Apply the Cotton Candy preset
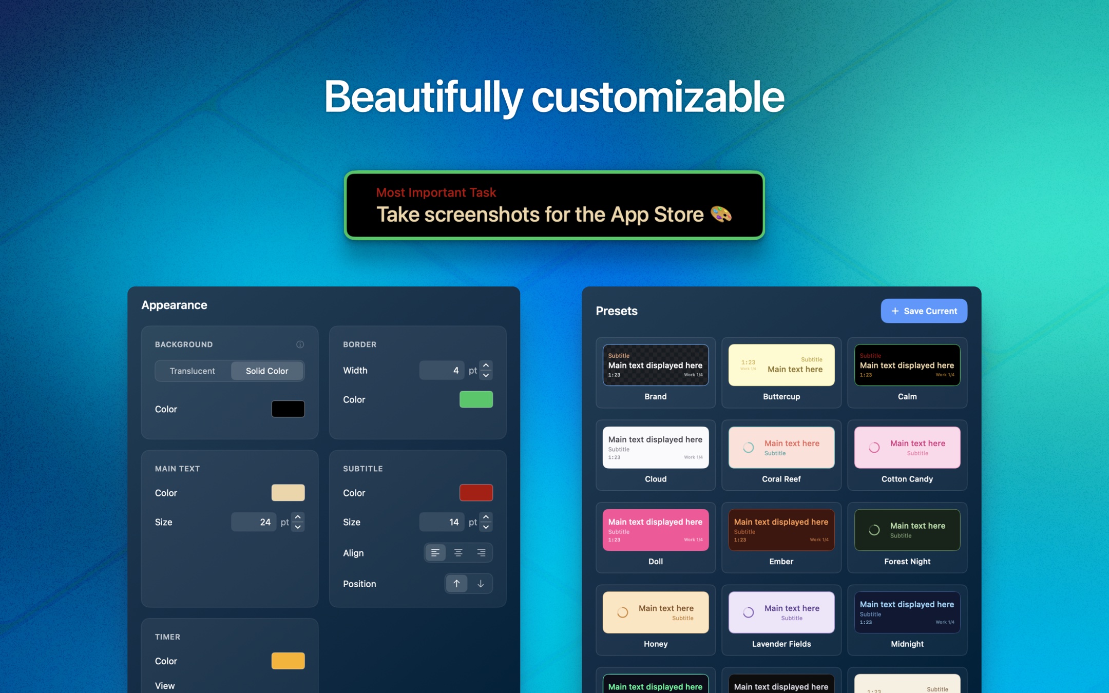1109x693 pixels. pos(907,447)
